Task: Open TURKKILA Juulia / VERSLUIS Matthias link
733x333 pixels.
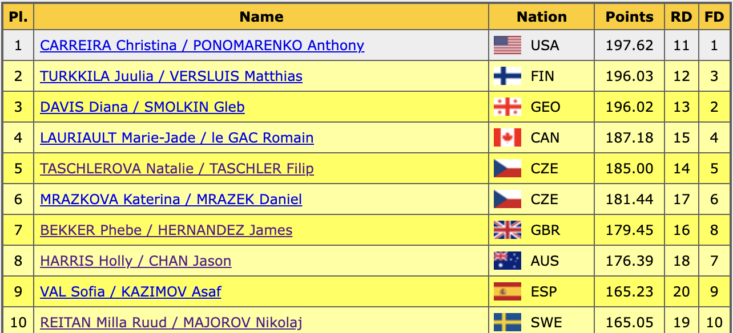Action: click(171, 76)
